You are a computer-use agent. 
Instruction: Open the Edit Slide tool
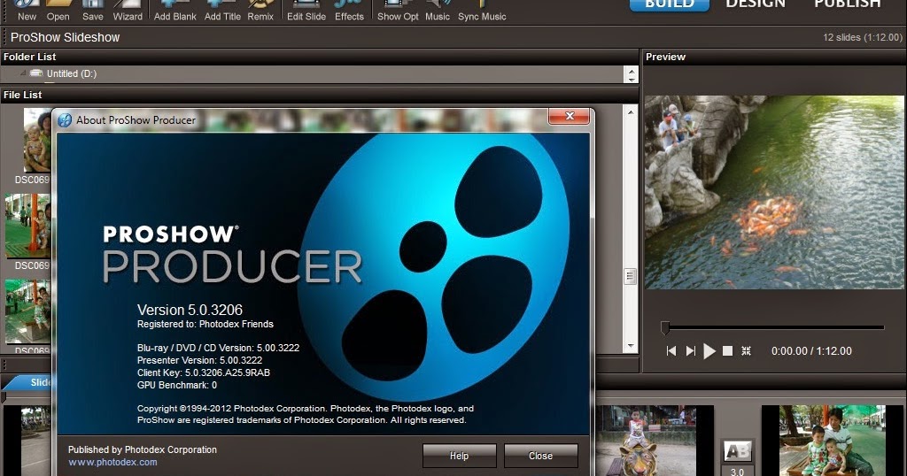coord(306,12)
